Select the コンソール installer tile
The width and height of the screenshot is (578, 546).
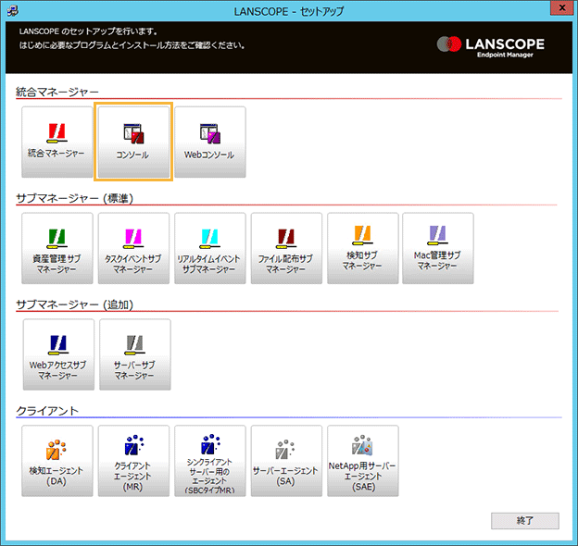coord(133,142)
